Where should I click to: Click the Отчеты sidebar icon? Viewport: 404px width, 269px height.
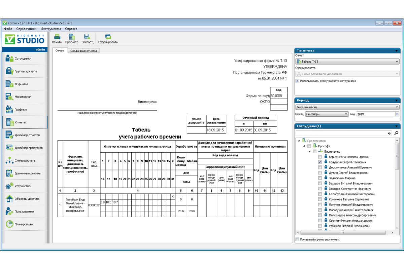(10, 122)
